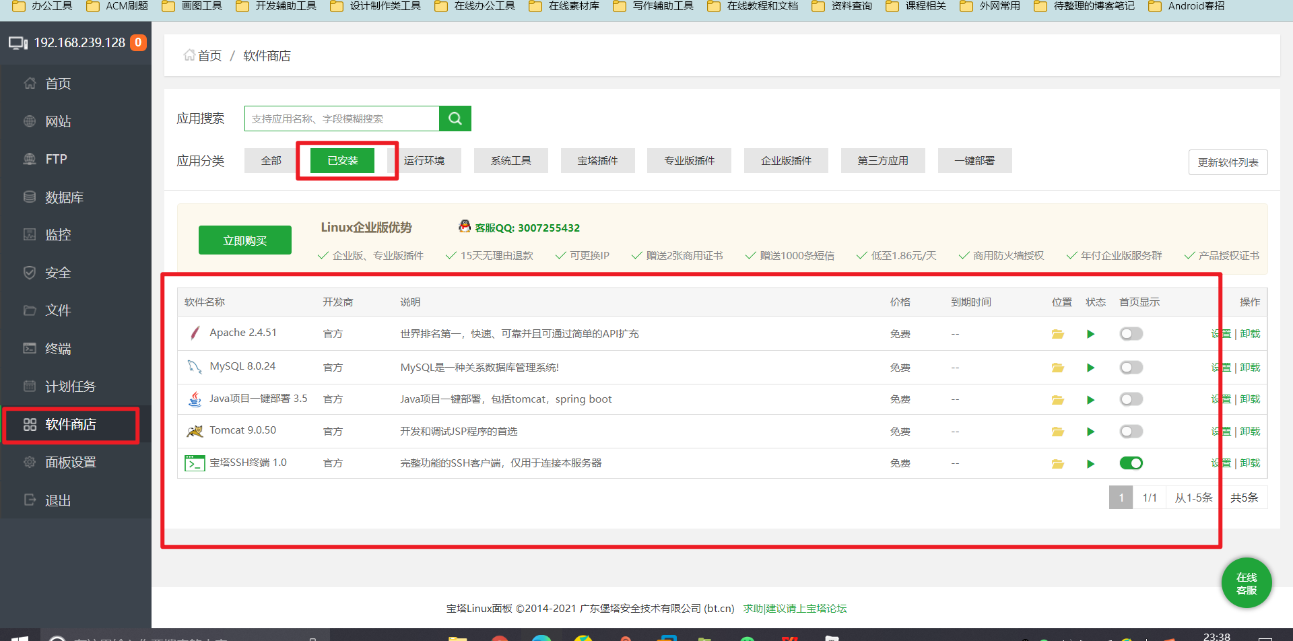Image resolution: width=1293 pixels, height=641 pixels.
Task: Focus the 应用搜索 input field
Action: click(341, 119)
